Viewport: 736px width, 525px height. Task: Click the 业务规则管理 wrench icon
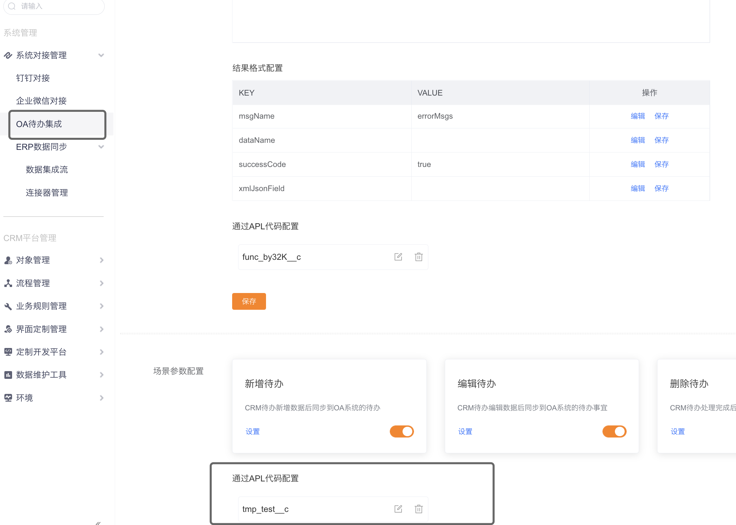tap(8, 306)
